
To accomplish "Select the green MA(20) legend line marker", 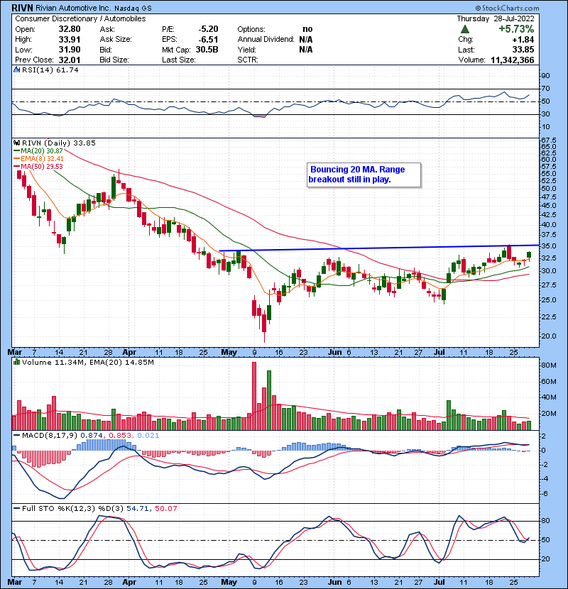I will pos(16,151).
